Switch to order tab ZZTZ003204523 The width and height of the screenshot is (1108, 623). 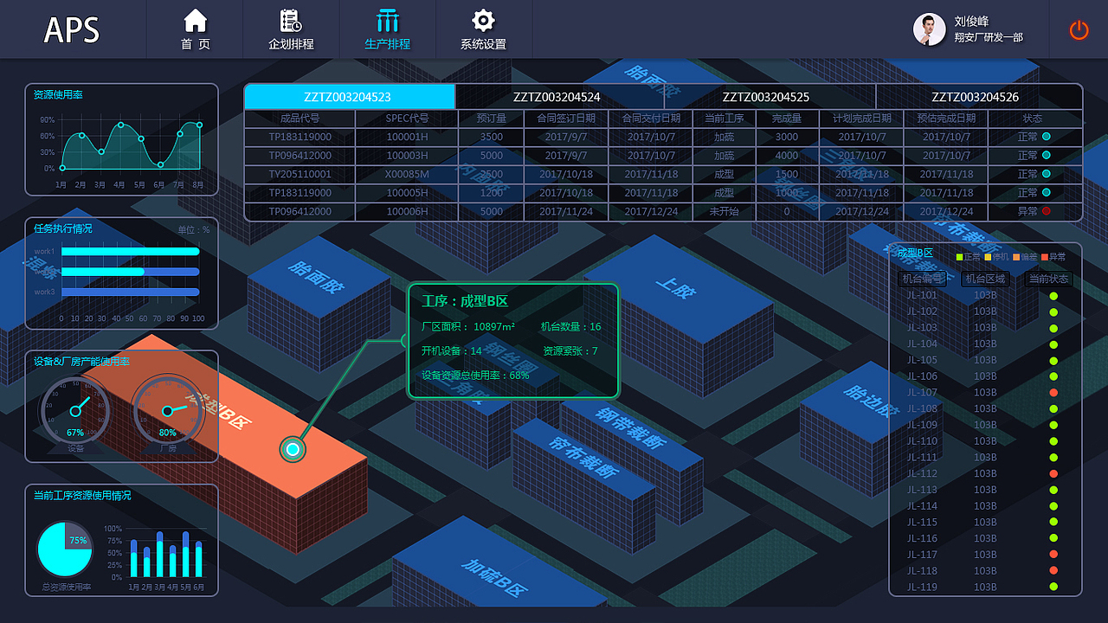click(x=350, y=97)
